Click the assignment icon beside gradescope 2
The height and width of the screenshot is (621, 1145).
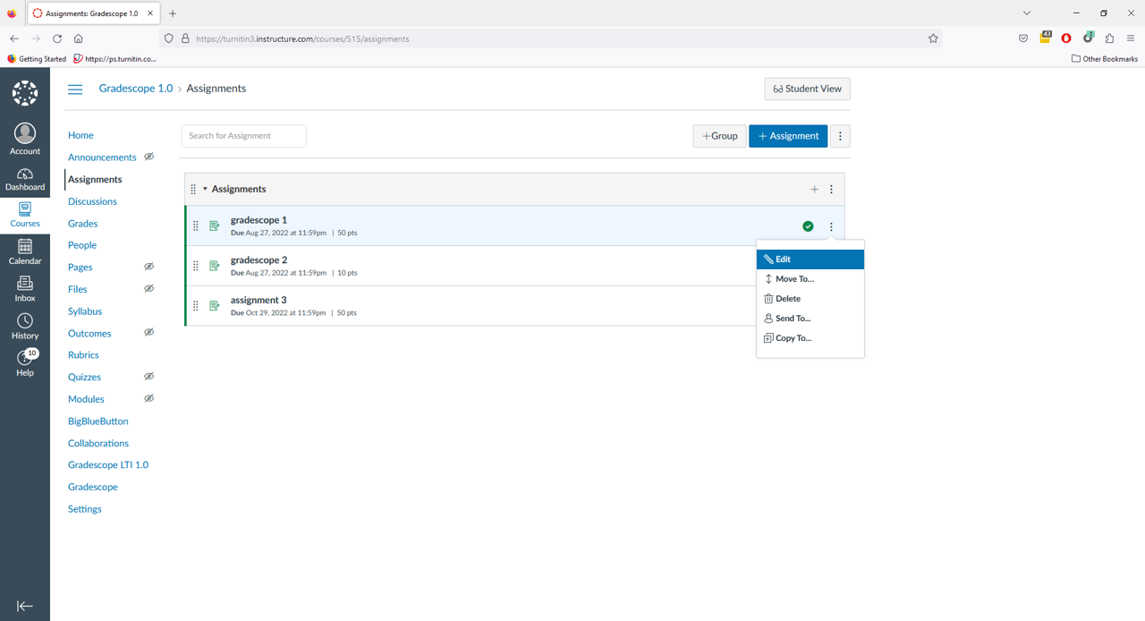[215, 266]
